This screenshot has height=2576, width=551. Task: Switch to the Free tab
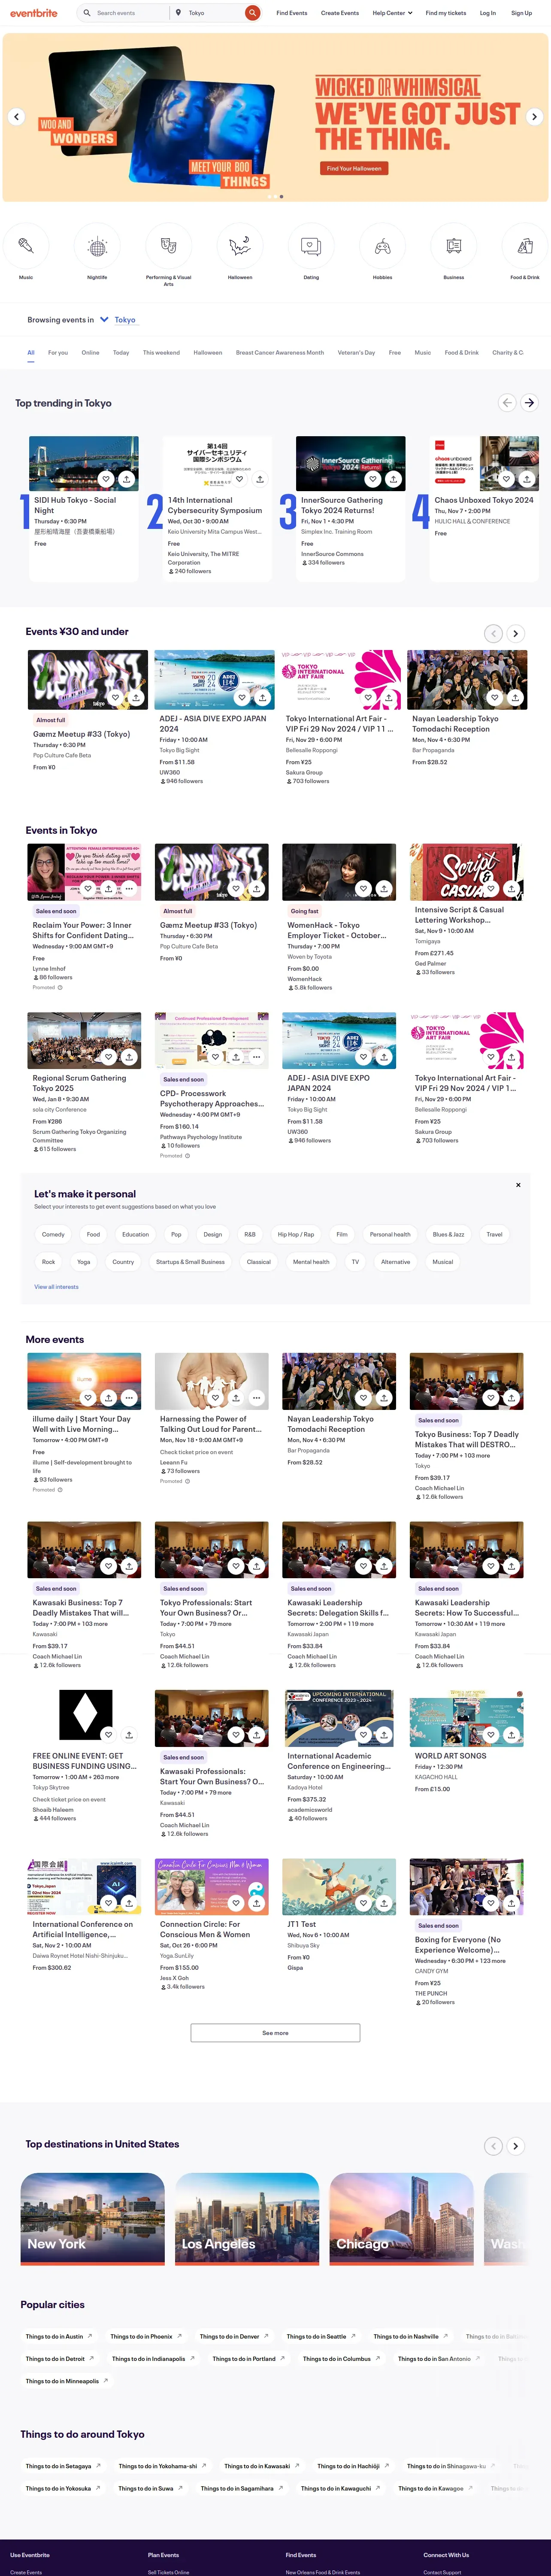(x=395, y=352)
